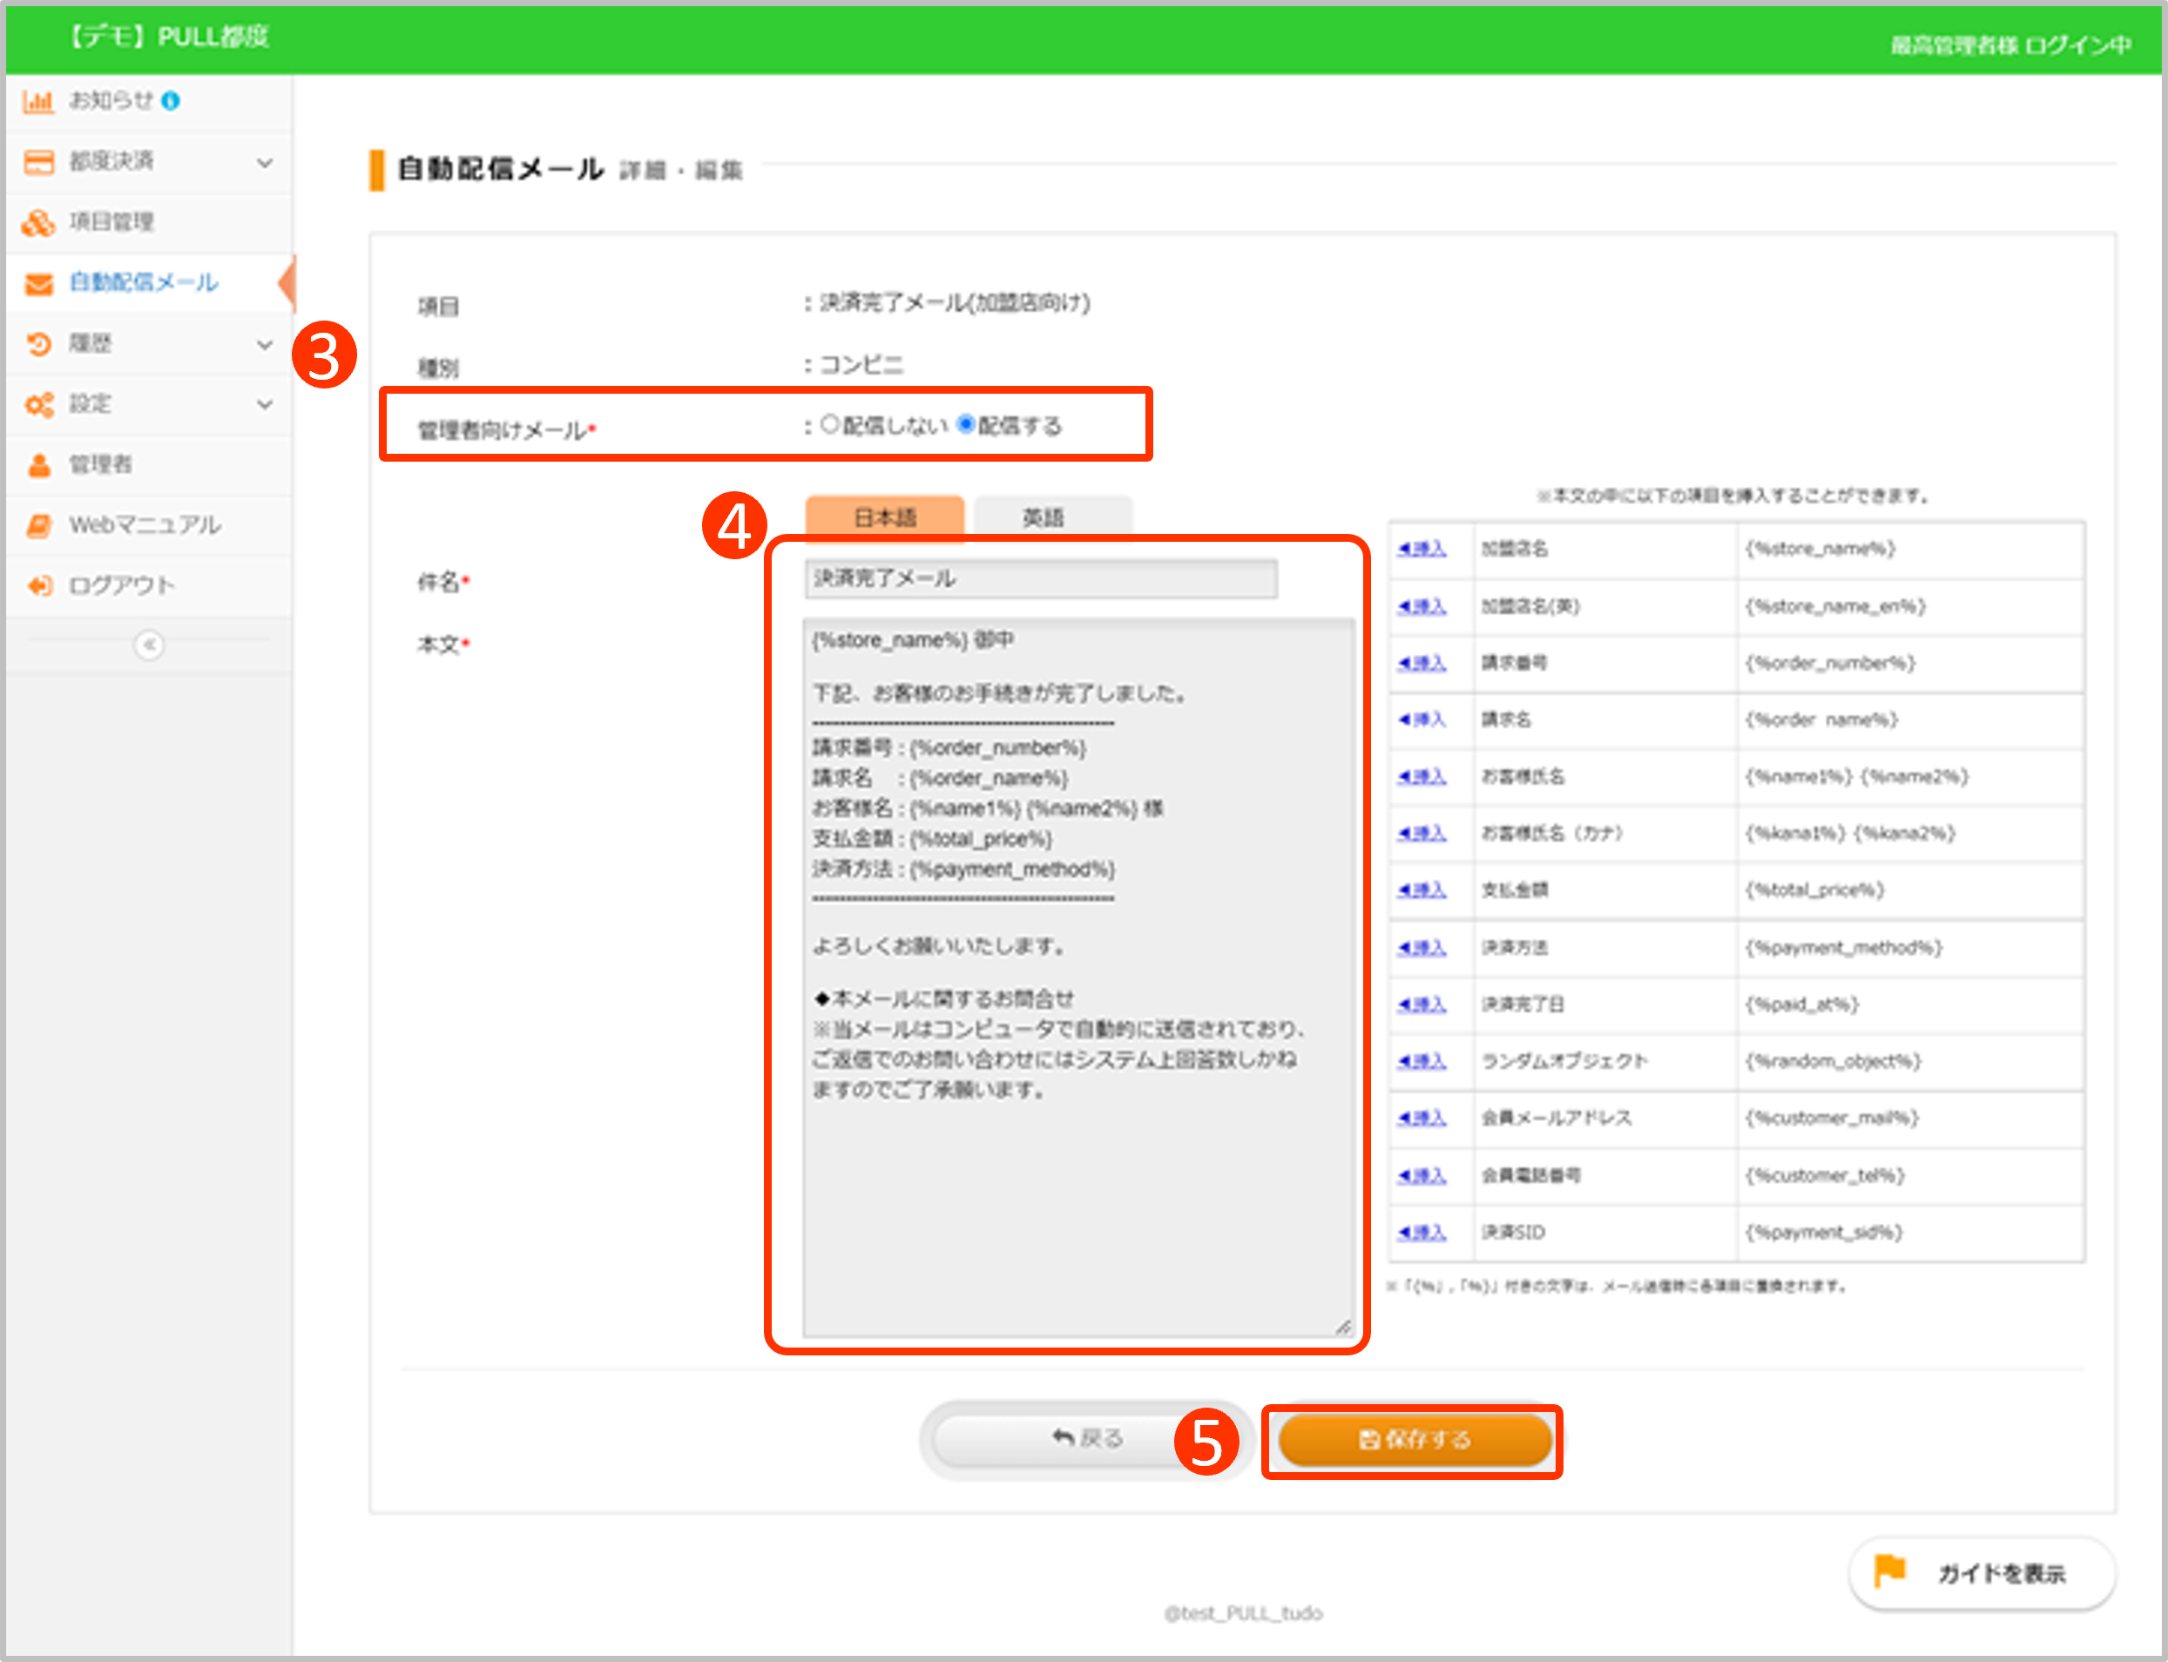This screenshot has width=2168, height=1662.
Task: Click the 自動配信メール envelope icon
Action: tap(37, 284)
